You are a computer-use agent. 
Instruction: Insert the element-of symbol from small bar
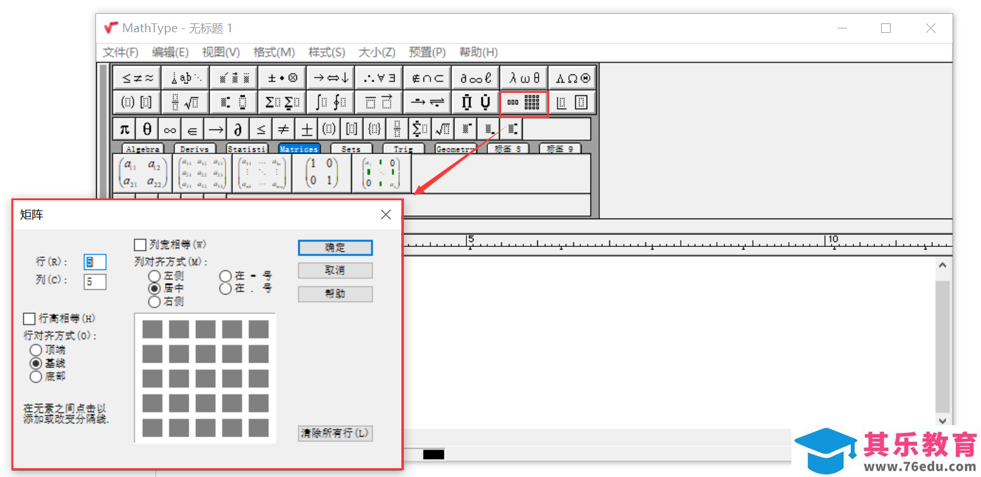tap(193, 130)
